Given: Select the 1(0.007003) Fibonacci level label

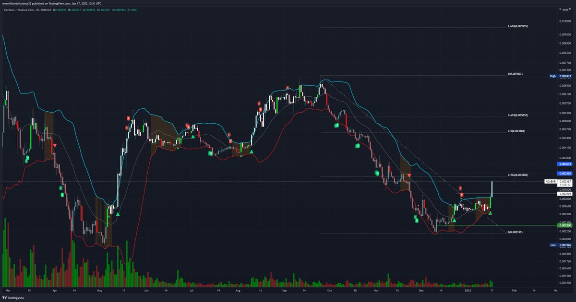Looking at the screenshot, I should [x=515, y=74].
